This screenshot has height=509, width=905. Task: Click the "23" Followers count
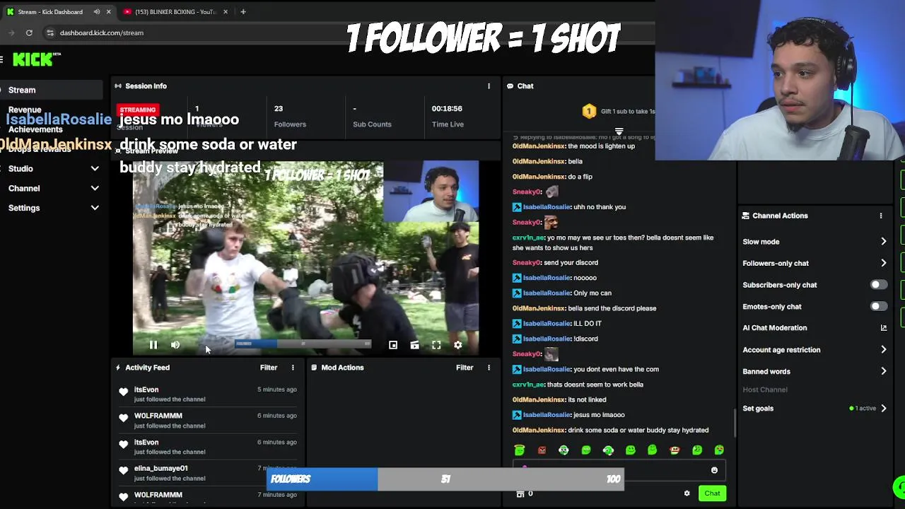(279, 108)
